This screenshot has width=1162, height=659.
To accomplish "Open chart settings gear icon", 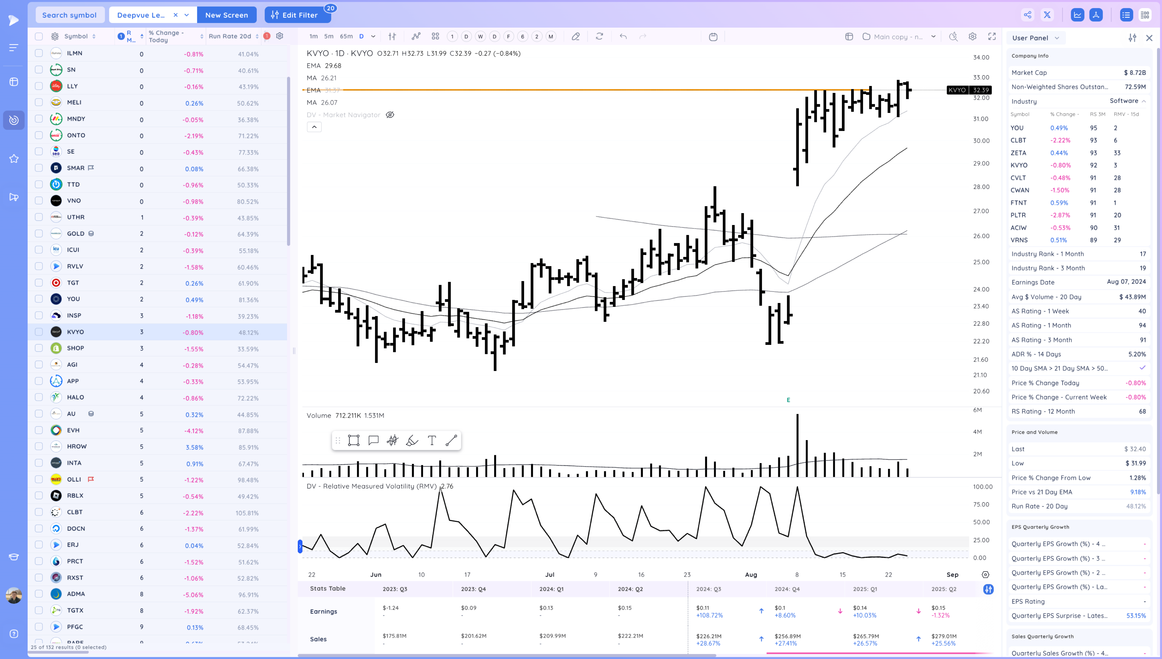I will click(972, 37).
